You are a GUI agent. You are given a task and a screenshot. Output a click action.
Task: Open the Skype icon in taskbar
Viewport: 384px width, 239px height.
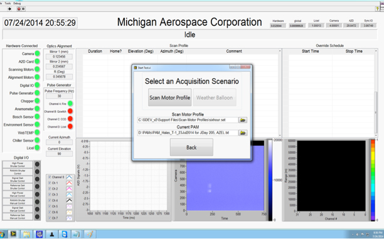pyautogui.click(x=65, y=235)
